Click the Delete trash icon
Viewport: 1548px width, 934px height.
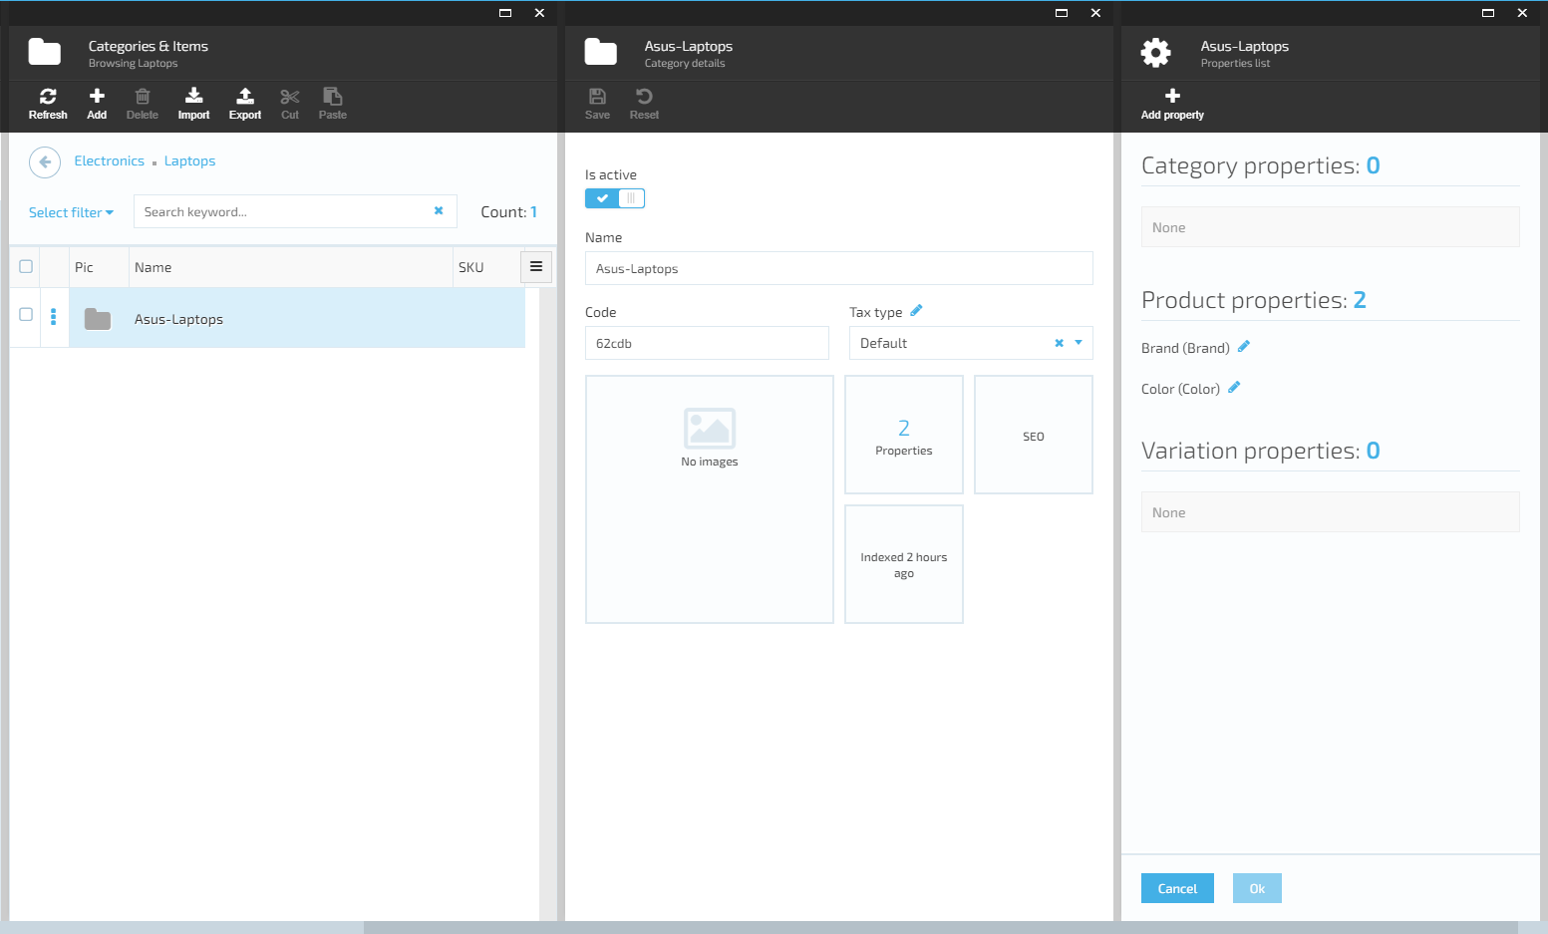(x=143, y=96)
